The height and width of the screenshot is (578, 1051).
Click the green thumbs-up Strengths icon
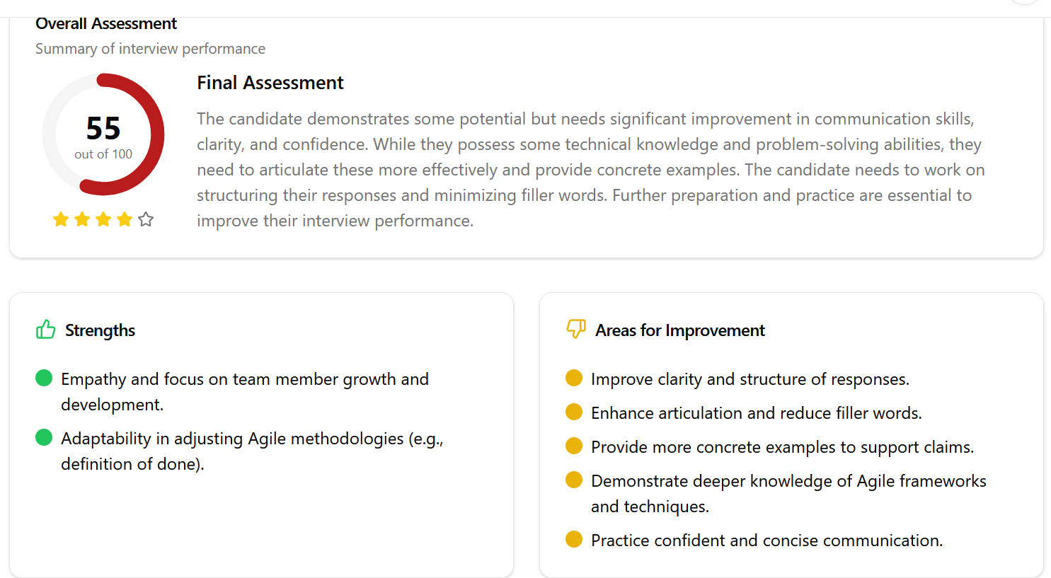(45, 330)
